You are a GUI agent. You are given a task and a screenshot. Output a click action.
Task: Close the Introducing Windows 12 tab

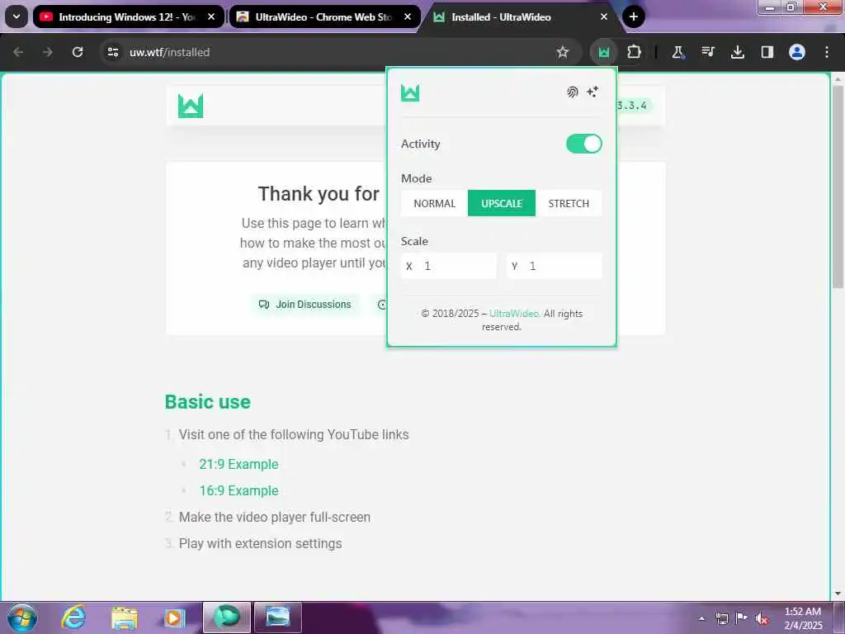coord(211,17)
